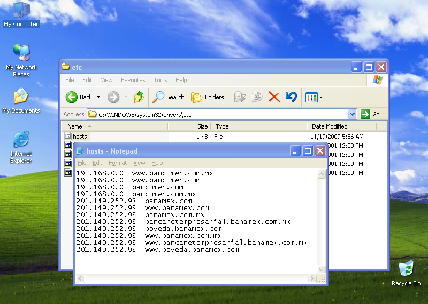
Task: Toggle the Folders pane button
Action: (208, 97)
